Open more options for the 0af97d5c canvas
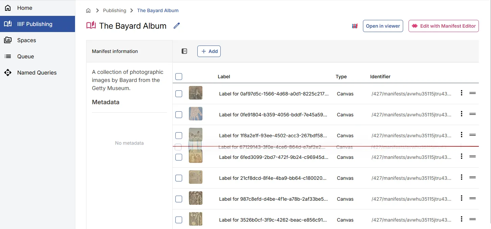 [x=461, y=93]
